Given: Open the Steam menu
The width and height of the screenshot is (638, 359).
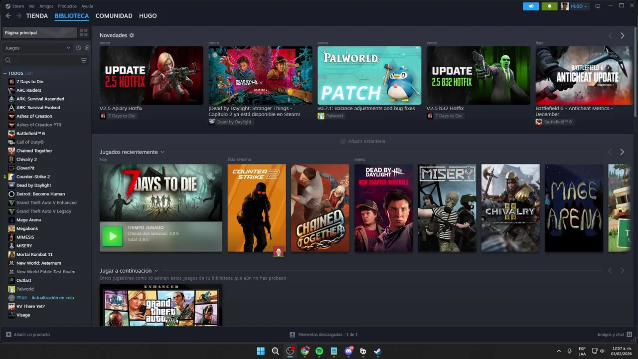Looking at the screenshot, I should tap(18, 6).
